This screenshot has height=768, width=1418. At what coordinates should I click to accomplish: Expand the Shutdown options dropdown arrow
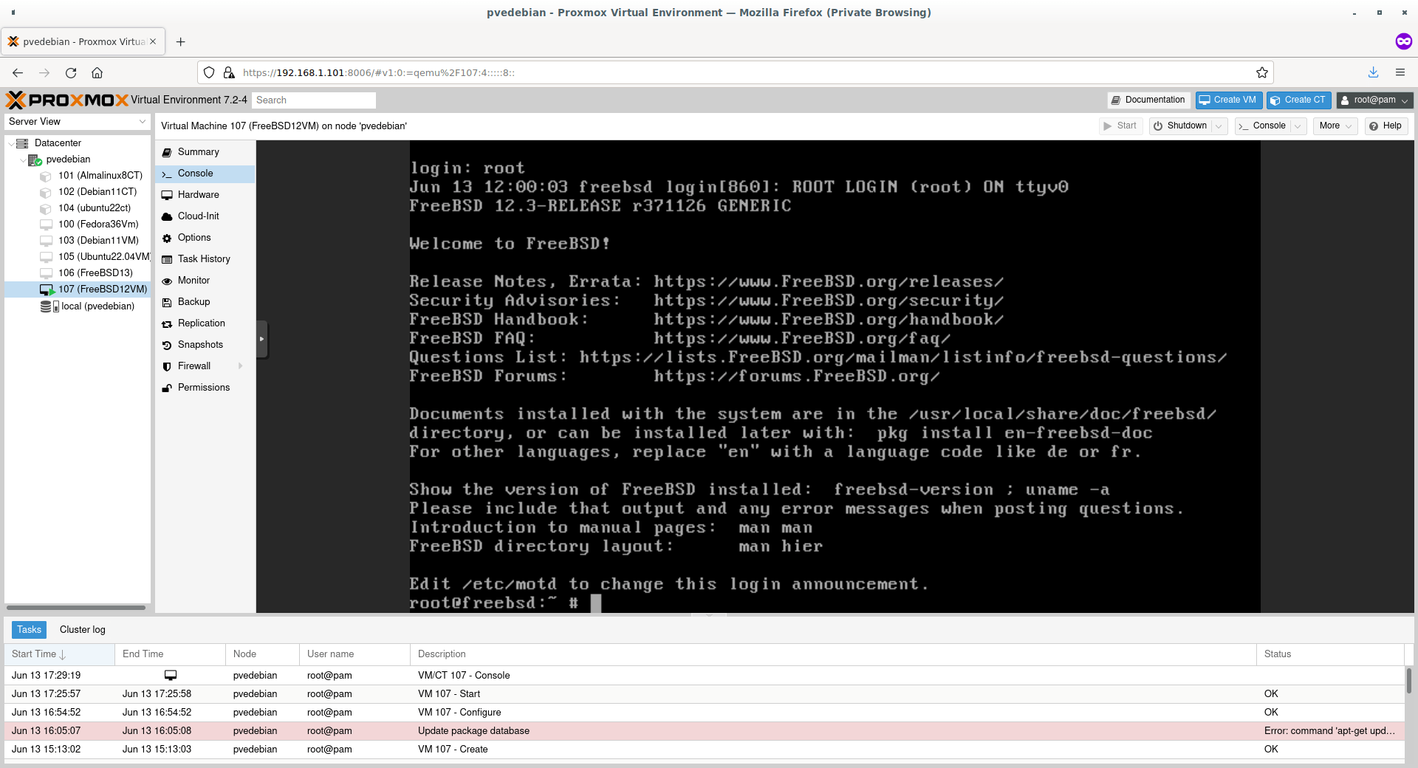tap(1219, 126)
